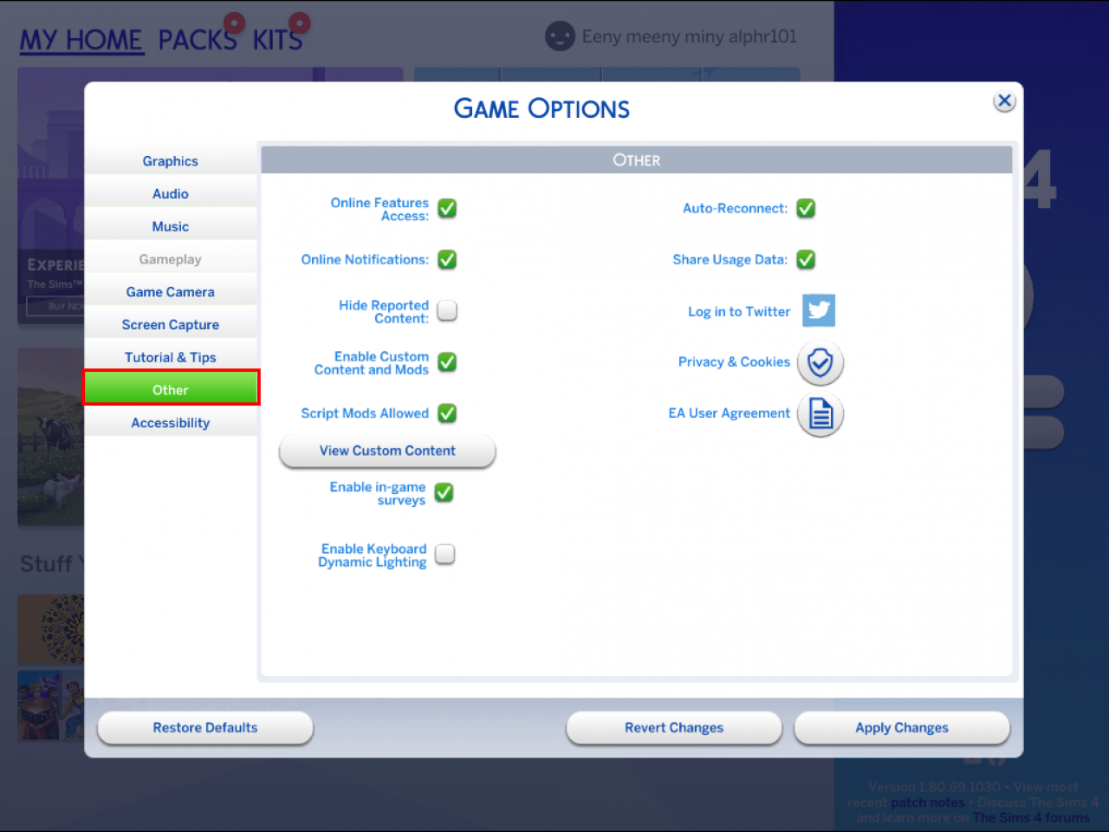Screen dimensions: 1109x832
Task: Open Privacy & Cookies via the shield icon
Action: tap(820, 363)
